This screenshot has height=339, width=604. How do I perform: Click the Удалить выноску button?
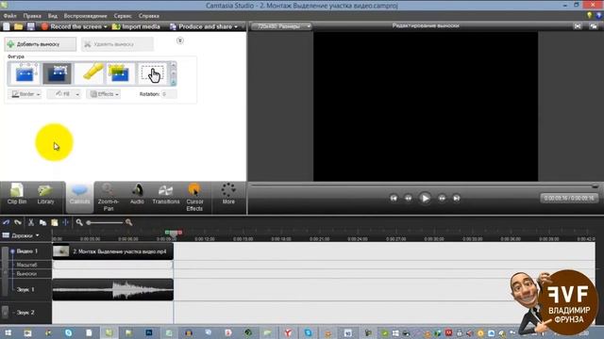tap(117, 44)
